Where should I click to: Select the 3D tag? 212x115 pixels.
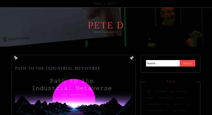(x=149, y=91)
